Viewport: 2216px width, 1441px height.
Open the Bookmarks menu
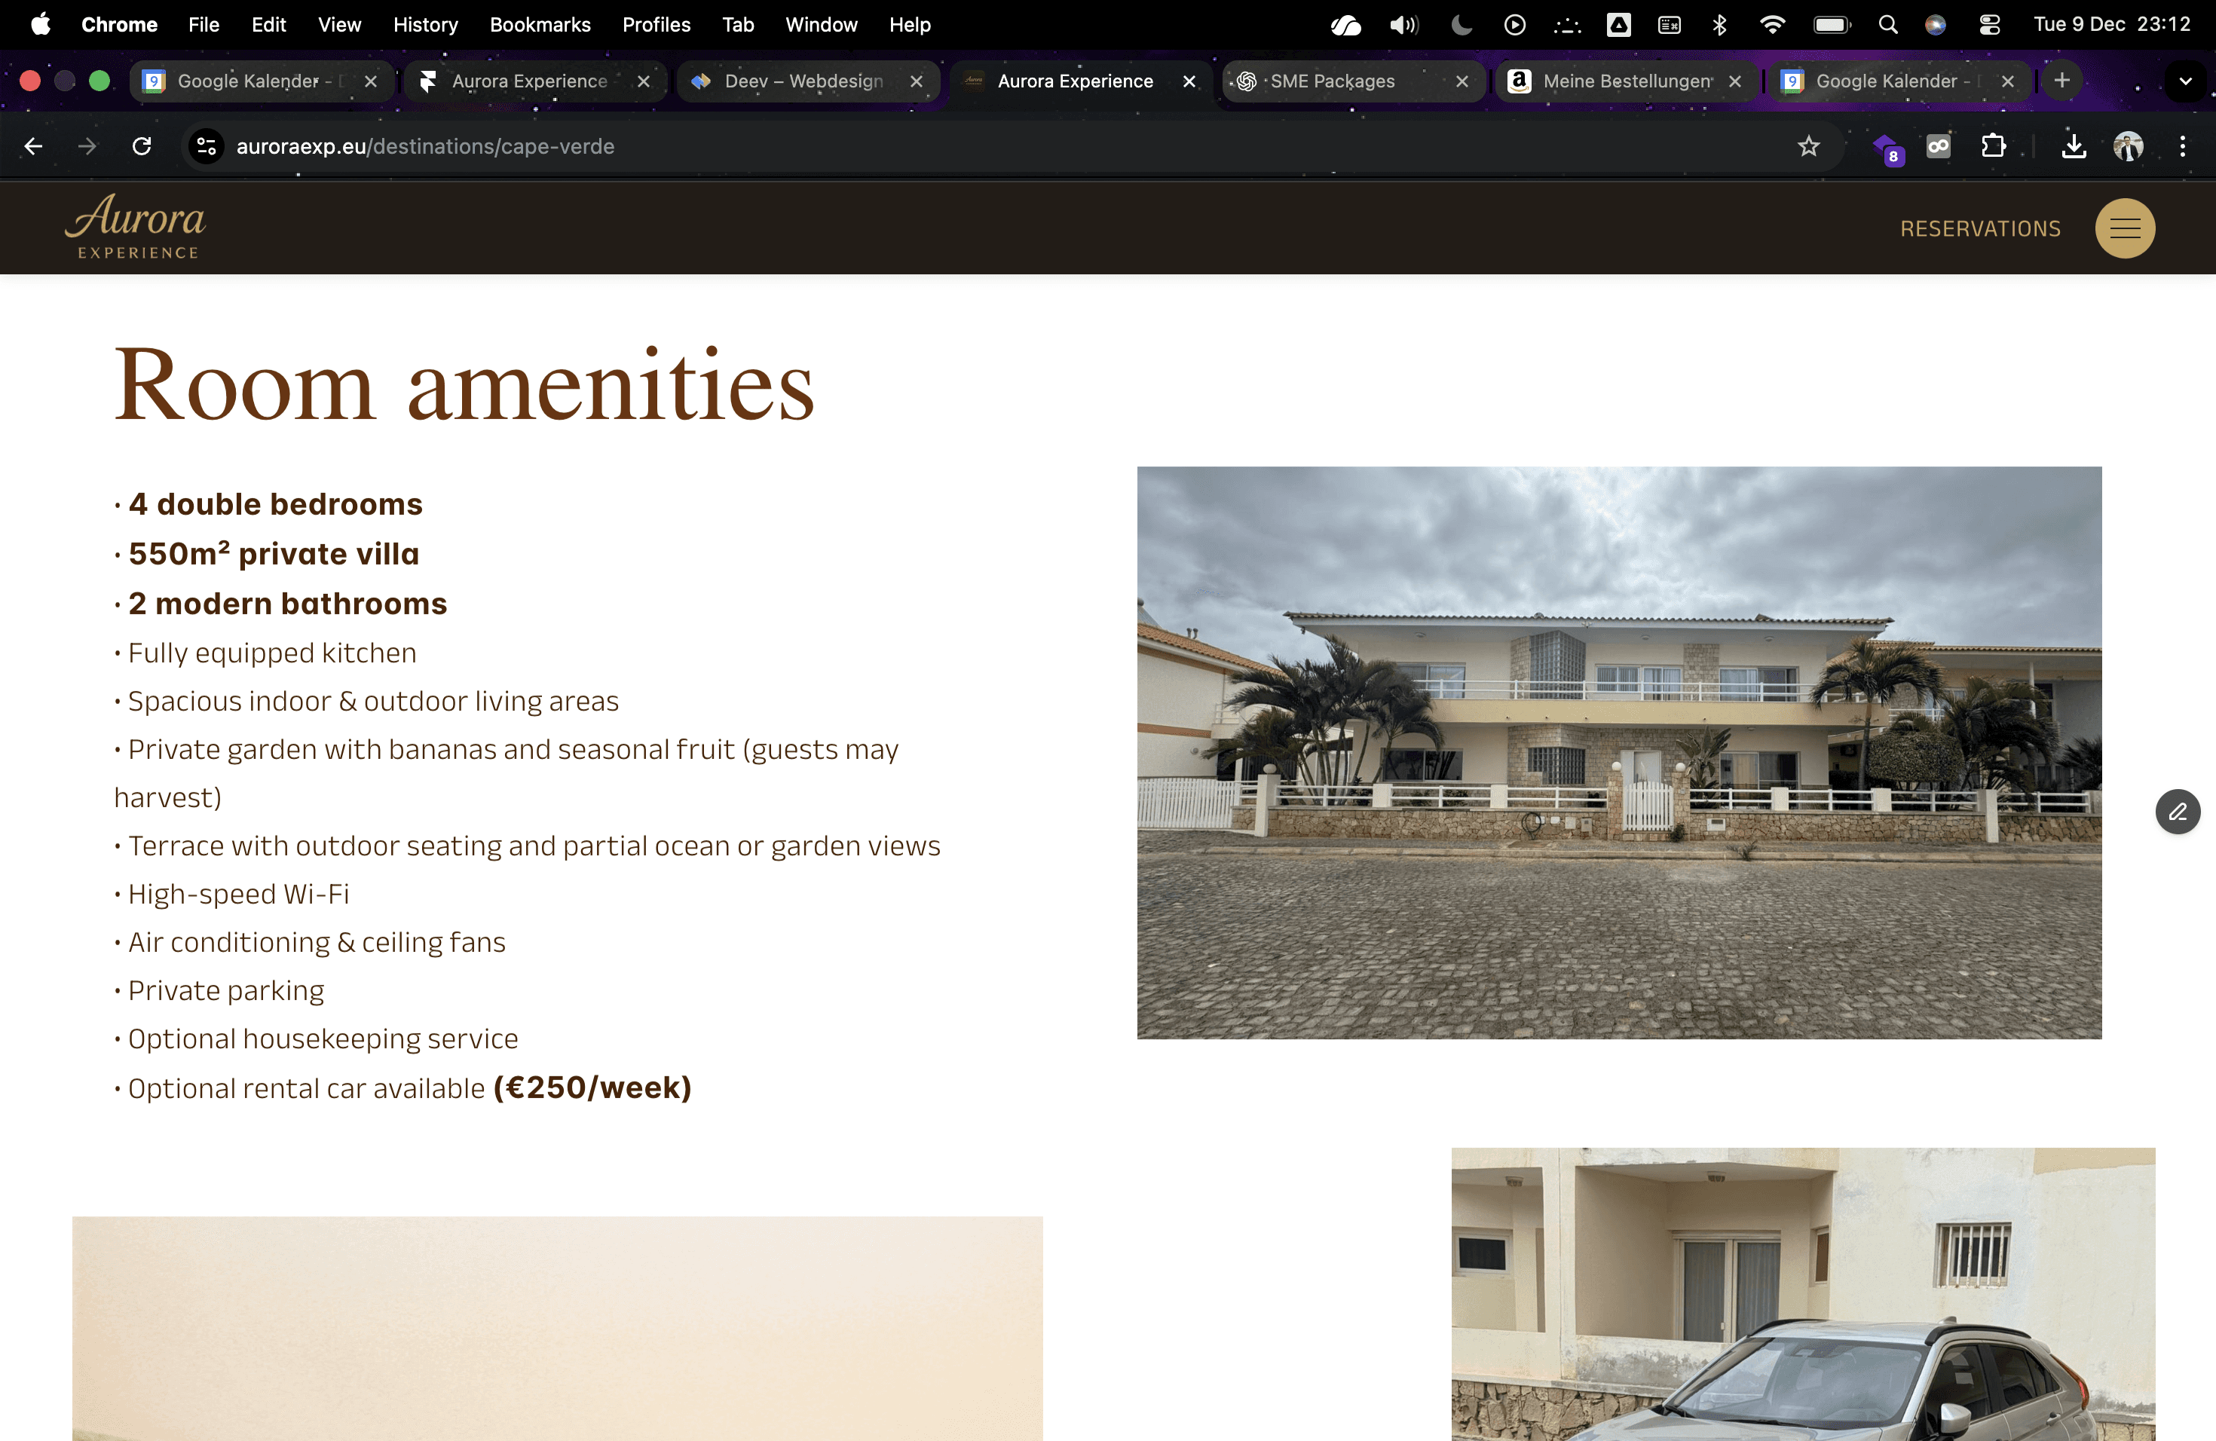[540, 25]
